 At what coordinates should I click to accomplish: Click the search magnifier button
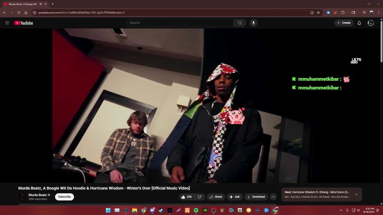[240, 23]
